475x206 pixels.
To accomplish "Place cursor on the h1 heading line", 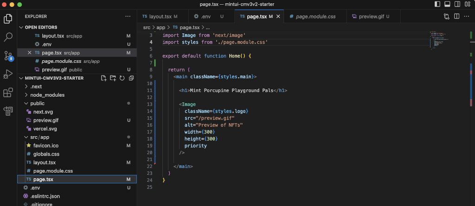I will point(232,90).
